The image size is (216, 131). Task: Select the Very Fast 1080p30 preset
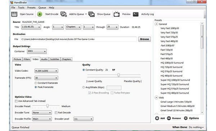(170, 28)
